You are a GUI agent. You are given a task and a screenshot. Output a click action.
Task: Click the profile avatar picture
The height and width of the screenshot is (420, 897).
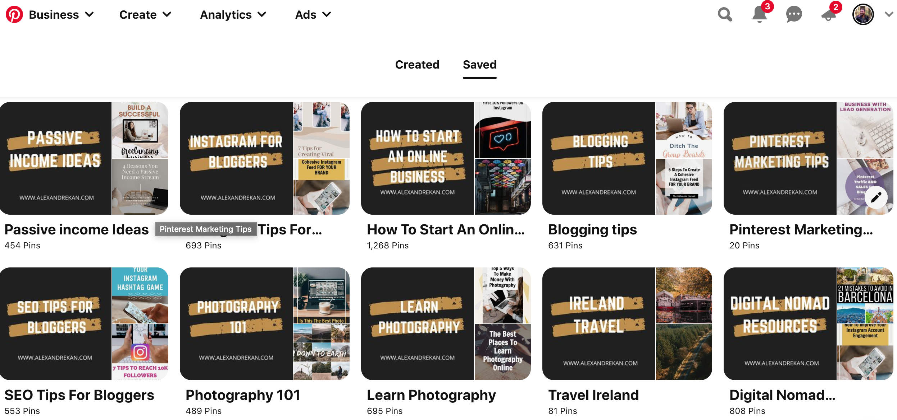(x=863, y=14)
